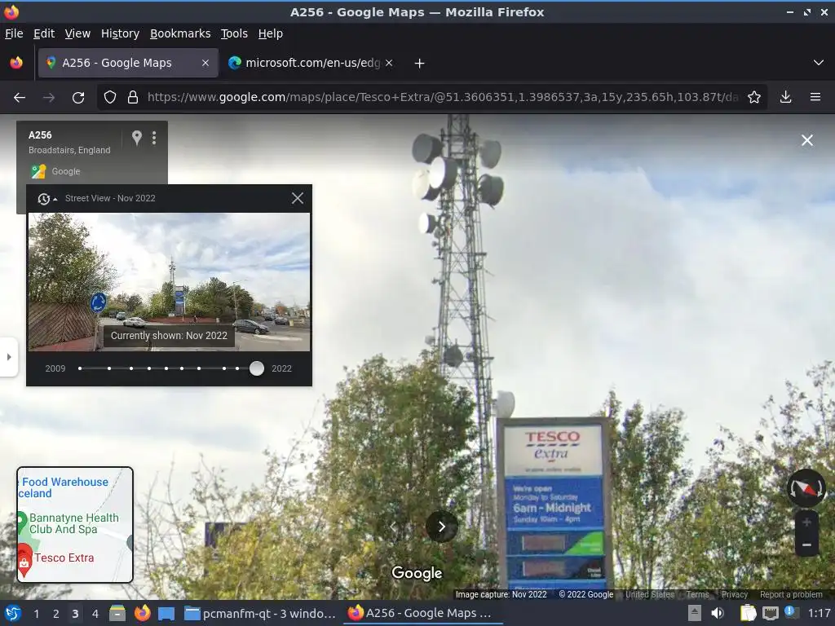Adjust volume via the tray speaker icon

tap(718, 613)
